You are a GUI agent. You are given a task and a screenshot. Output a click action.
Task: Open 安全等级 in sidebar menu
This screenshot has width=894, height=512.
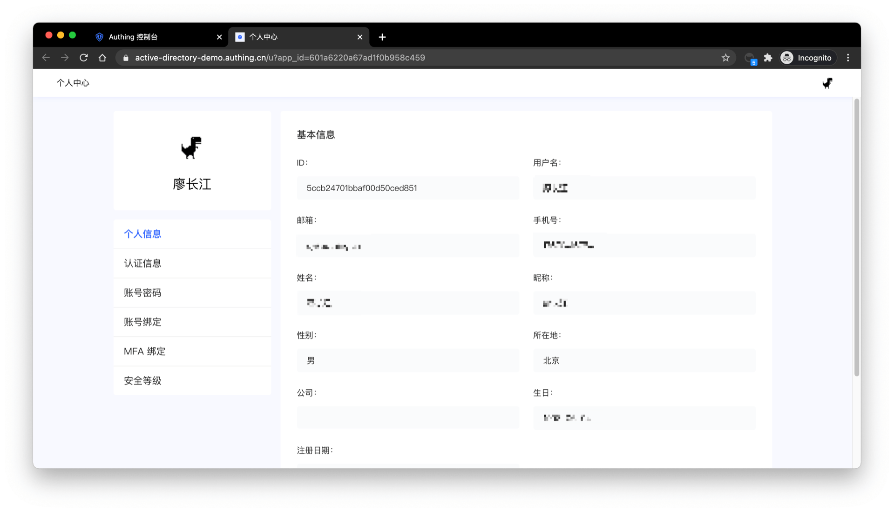click(x=192, y=380)
